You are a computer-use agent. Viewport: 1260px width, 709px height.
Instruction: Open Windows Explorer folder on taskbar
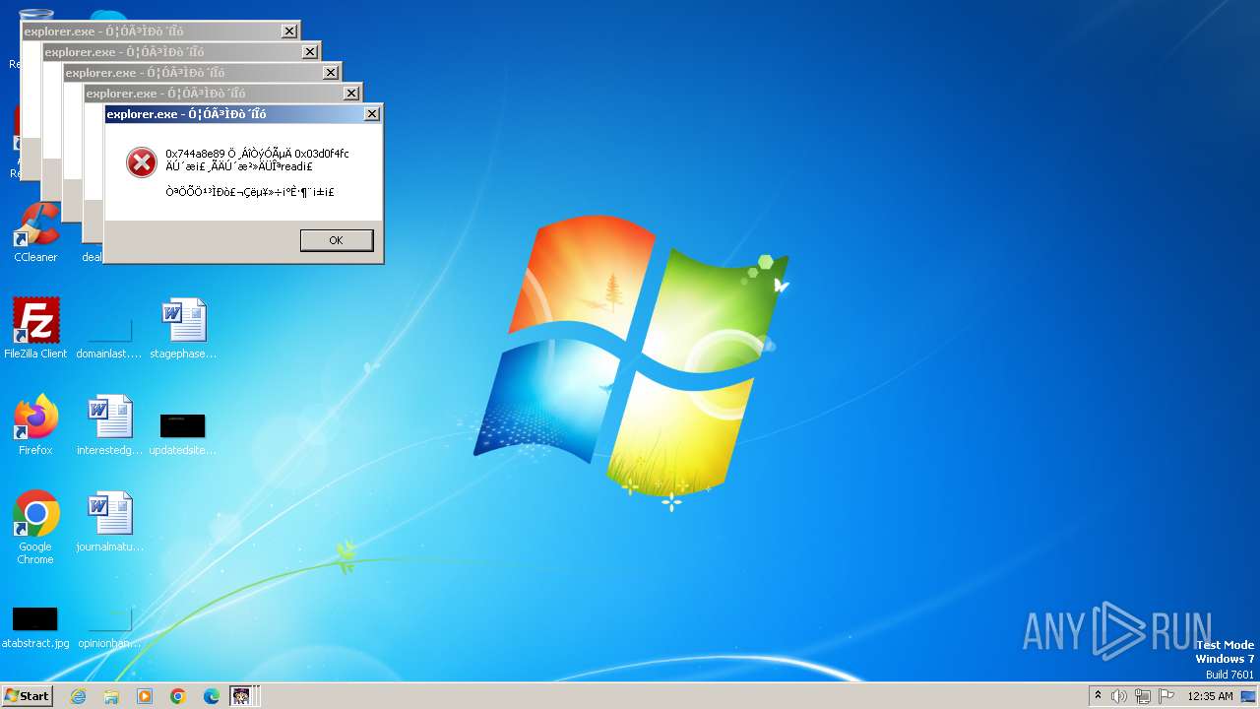coord(111,696)
